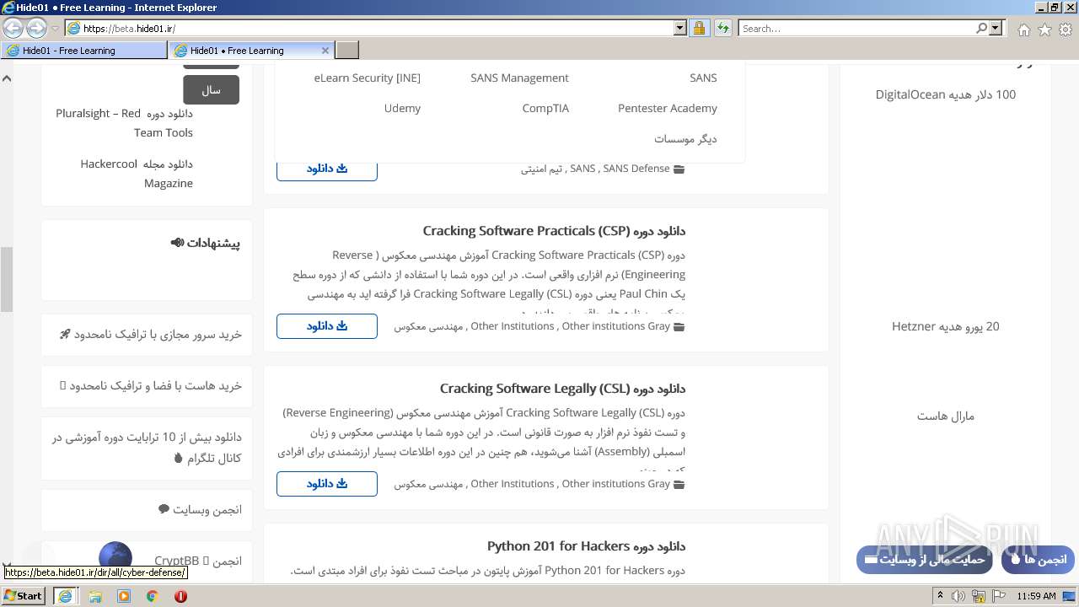Image resolution: width=1079 pixels, height=607 pixels.
Task: Click 100 dollar DigitalOcean gift link
Action: pos(945,94)
